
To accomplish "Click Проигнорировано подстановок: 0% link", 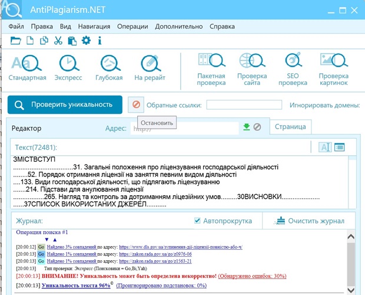I will point(161,286).
